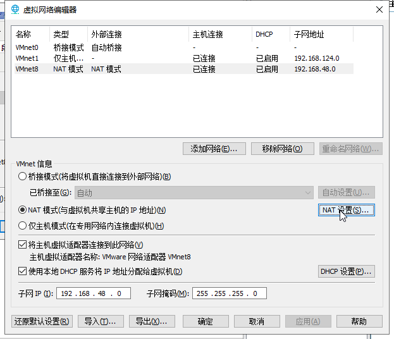Select the 仅主机模式 radio button

[22, 226]
